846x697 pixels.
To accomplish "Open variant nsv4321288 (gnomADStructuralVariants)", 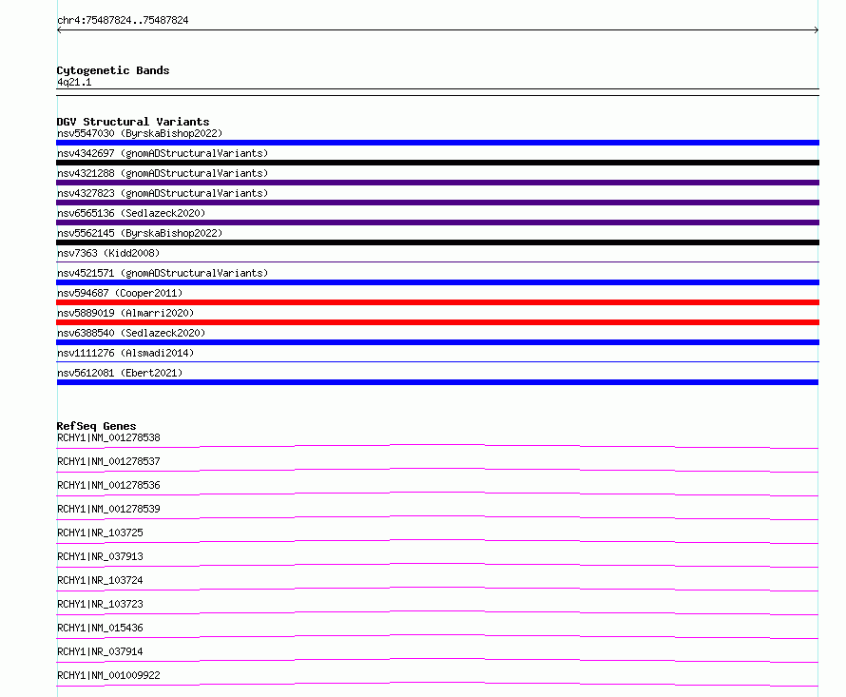I will tap(163, 173).
